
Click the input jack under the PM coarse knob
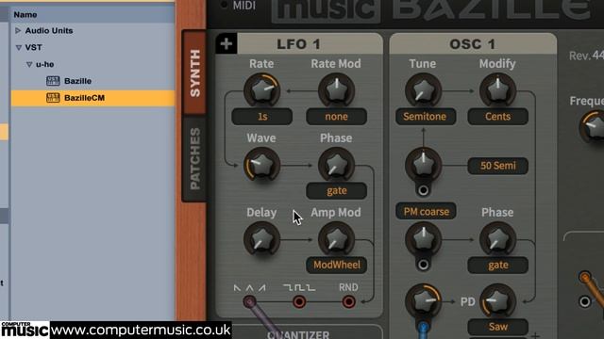tap(423, 265)
